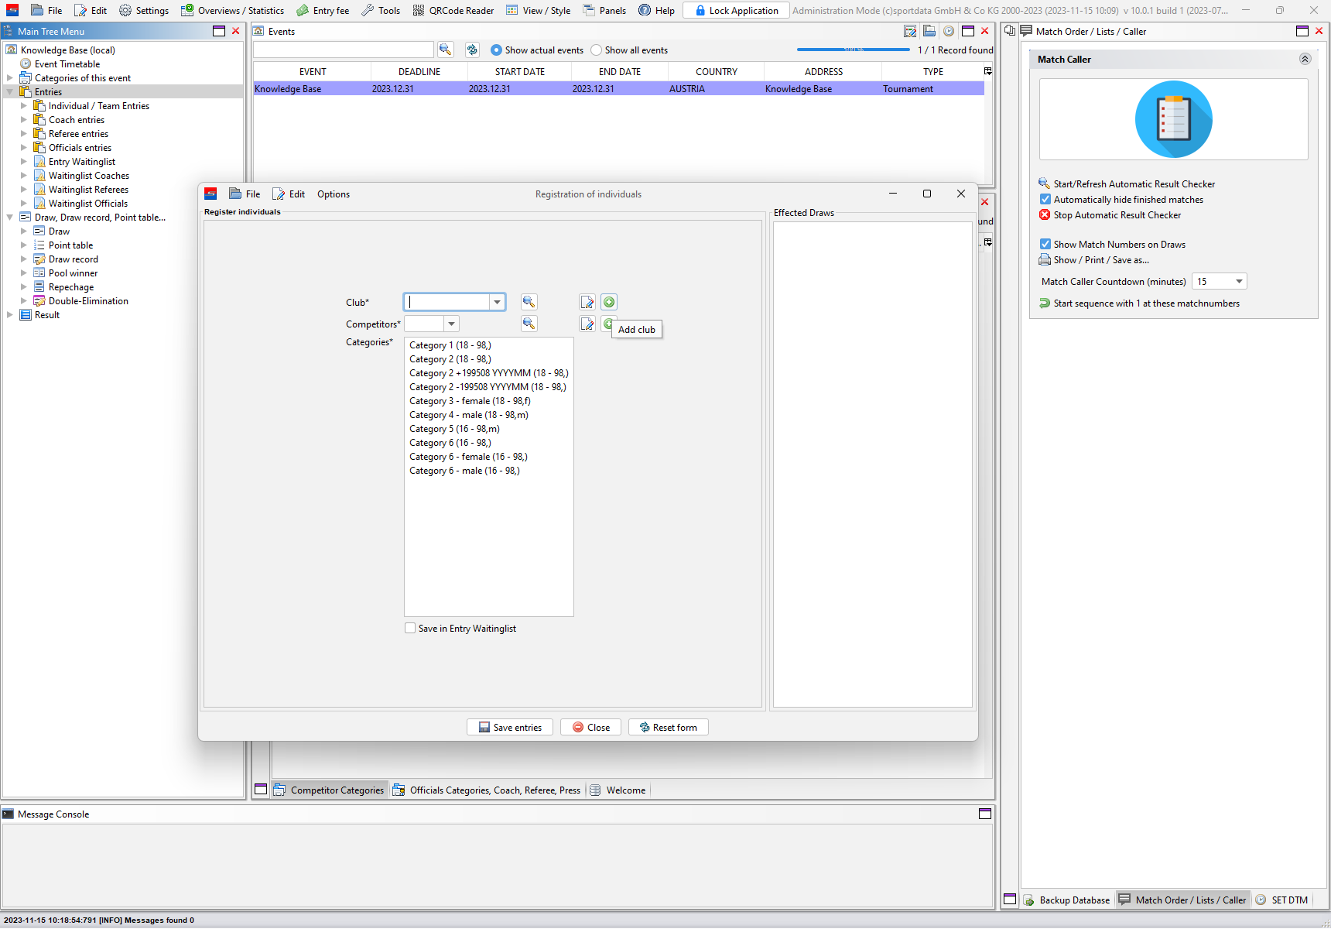The image size is (1331, 929).
Task: Click Show / Print / Save as...
Action: (1093, 259)
